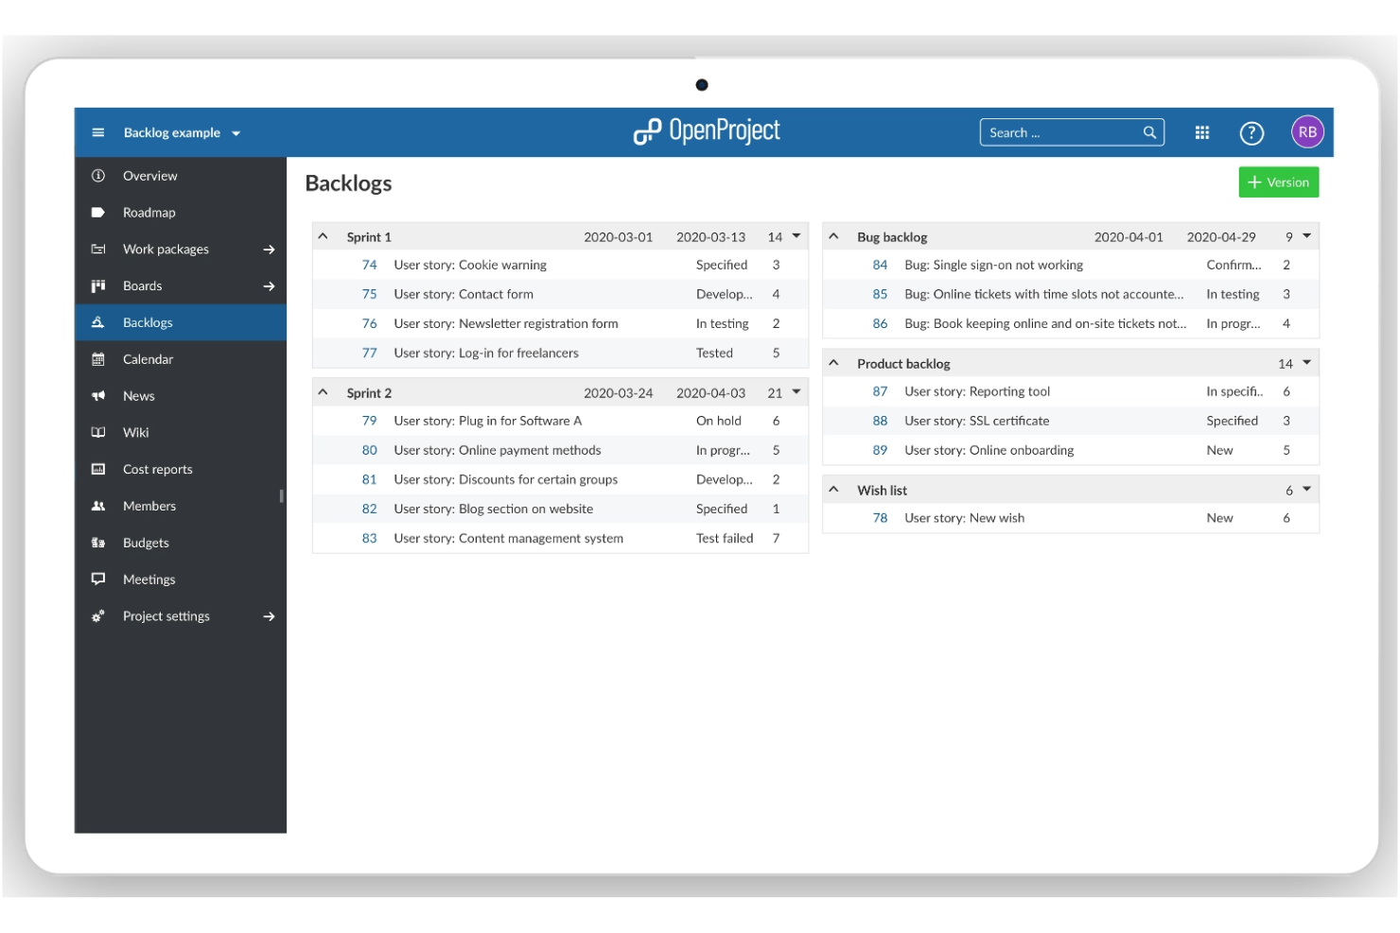Open work package 74 Cookie warning

point(369,265)
